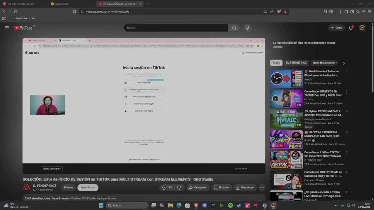Open browser main menu
This screenshot has width=374, height=210.
[370, 12]
